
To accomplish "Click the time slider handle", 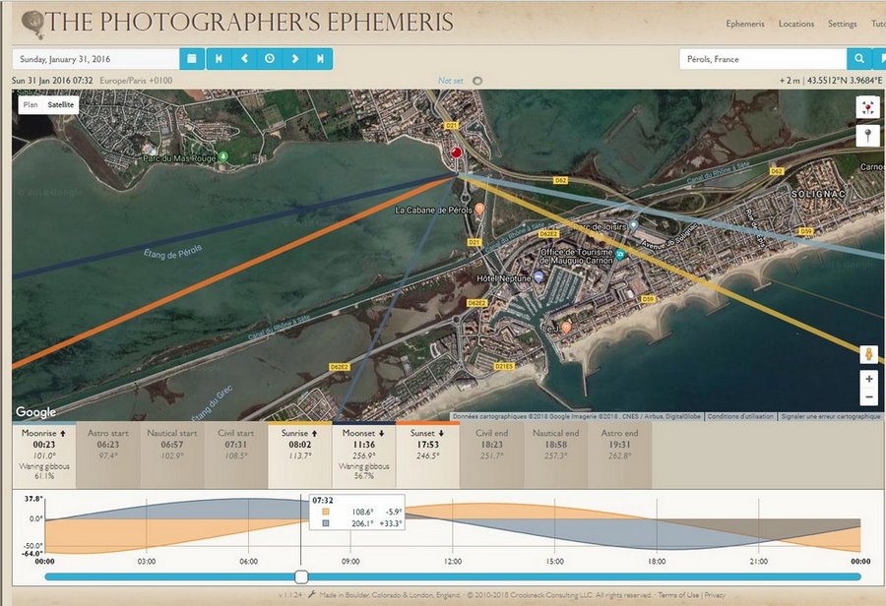I will click(302, 576).
